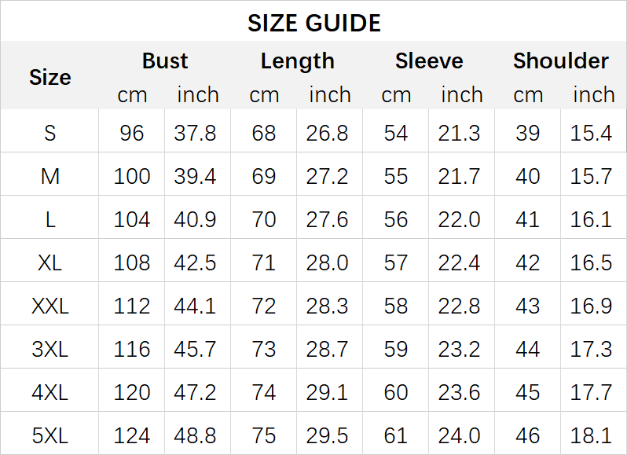Click the 22.8 inch sleeve cell

[459, 306]
